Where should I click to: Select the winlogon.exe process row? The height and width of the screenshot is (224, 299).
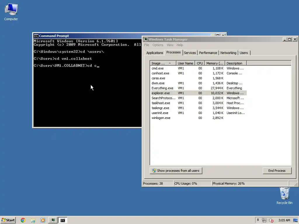point(198,118)
